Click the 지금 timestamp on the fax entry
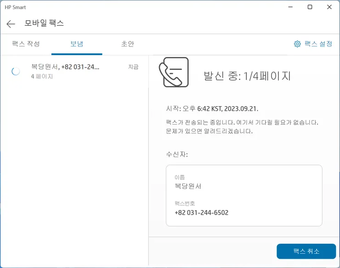 (133, 67)
